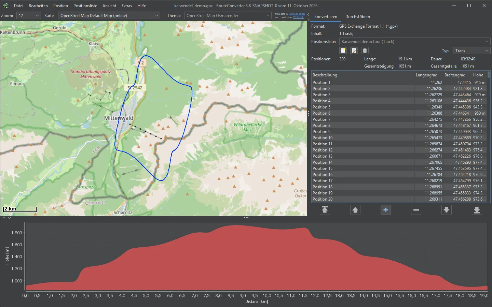492x307 pixels.
Task: Open the Datei menu
Action: coord(18,6)
